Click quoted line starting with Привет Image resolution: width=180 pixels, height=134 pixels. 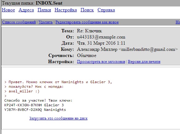pos(58,82)
